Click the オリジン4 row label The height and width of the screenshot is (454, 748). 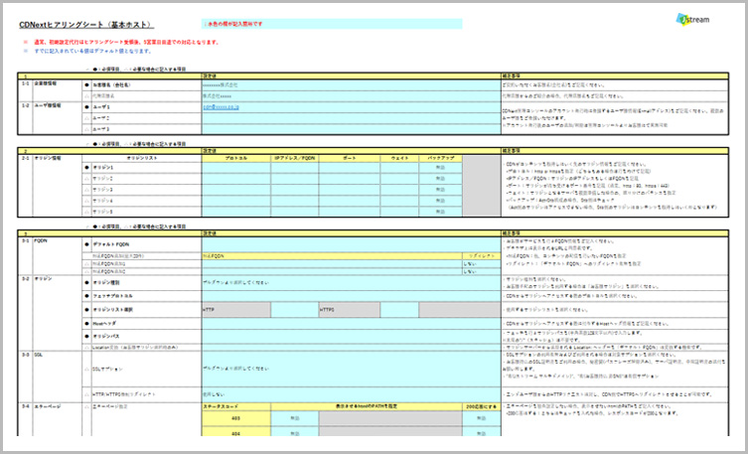point(102,201)
